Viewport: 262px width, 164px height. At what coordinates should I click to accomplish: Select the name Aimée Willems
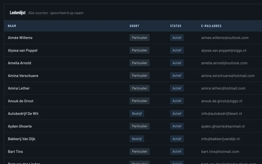tap(20, 38)
